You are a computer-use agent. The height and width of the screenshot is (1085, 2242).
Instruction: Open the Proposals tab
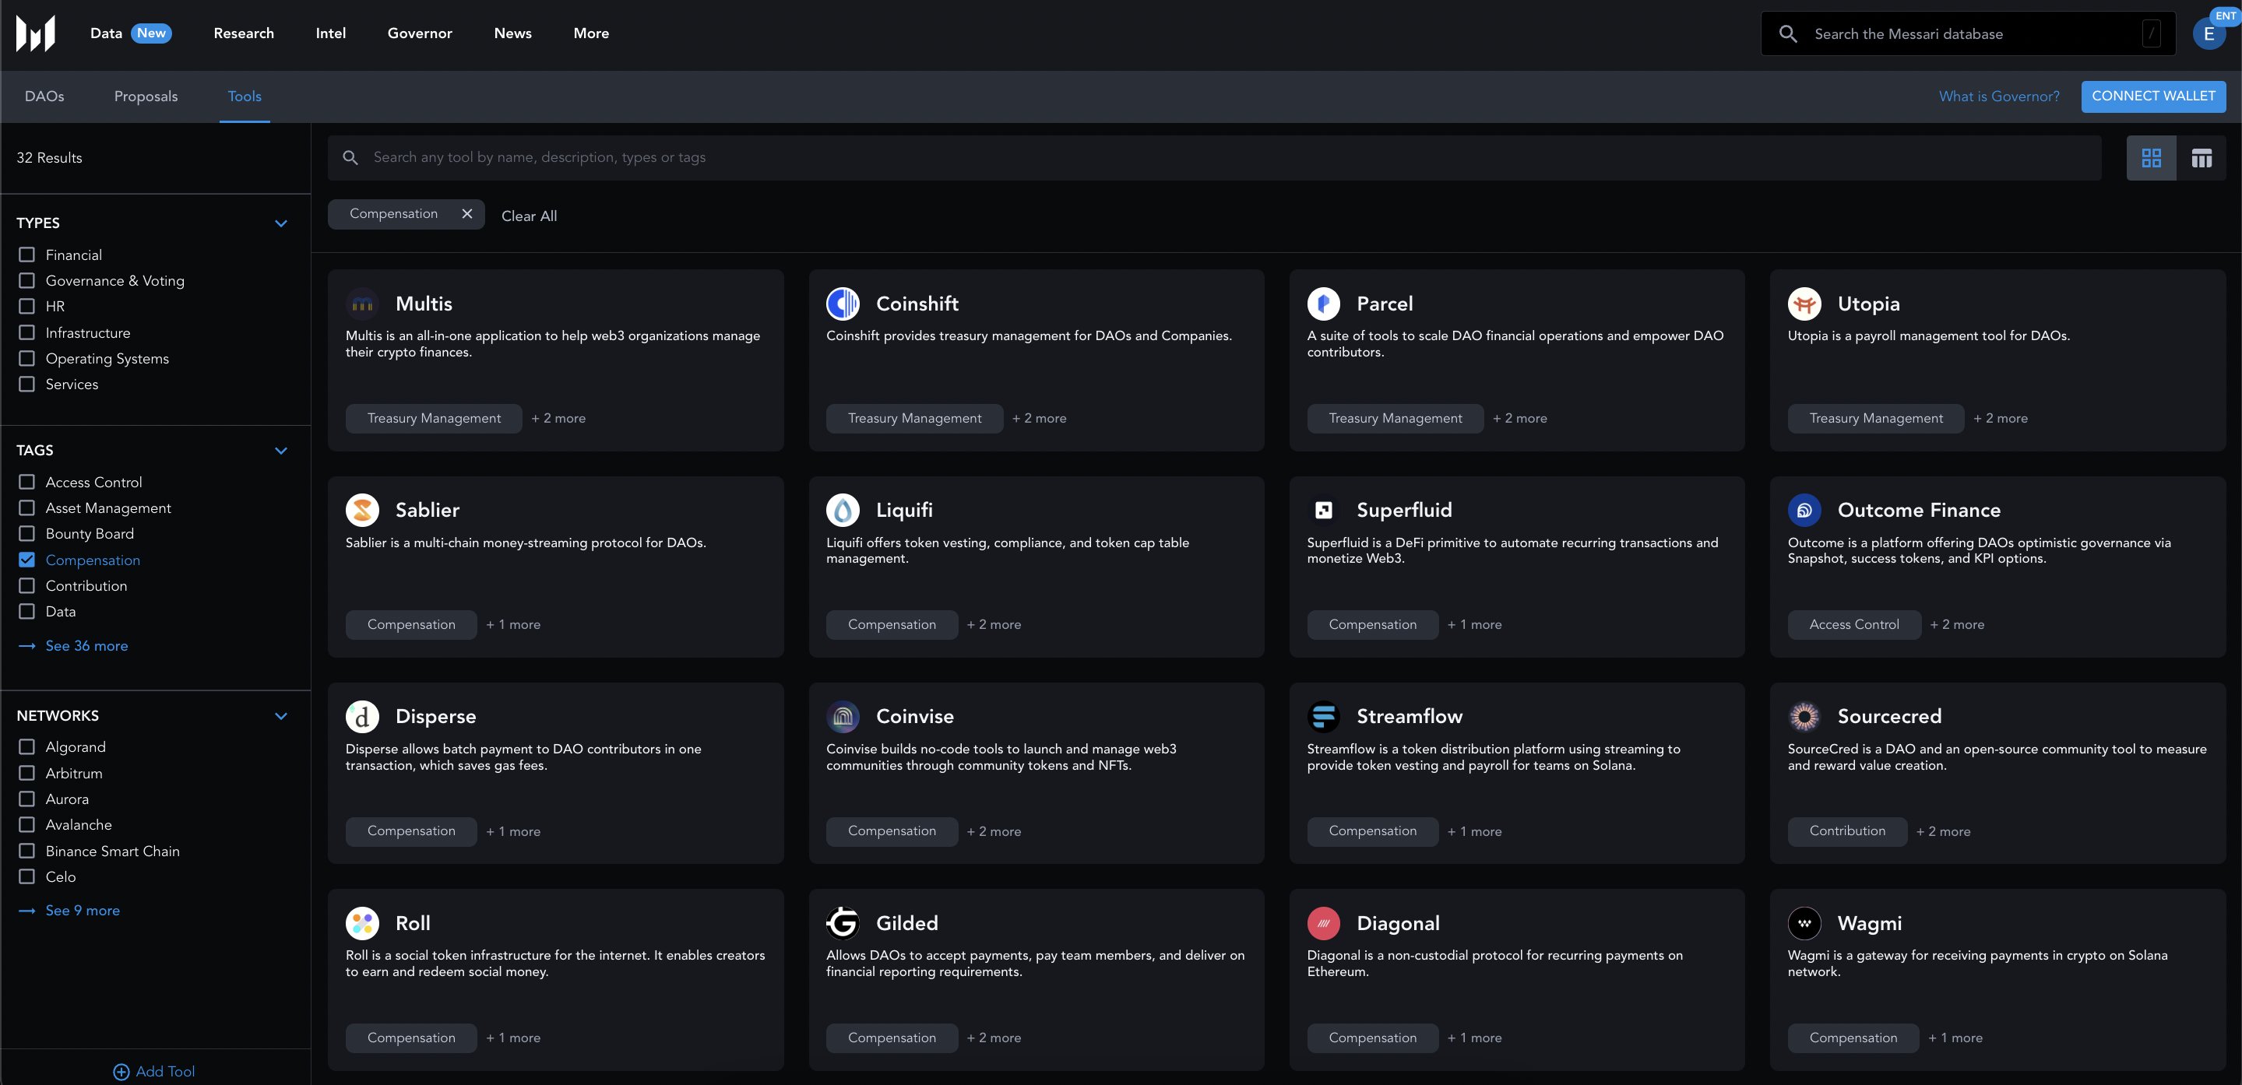coord(146,97)
